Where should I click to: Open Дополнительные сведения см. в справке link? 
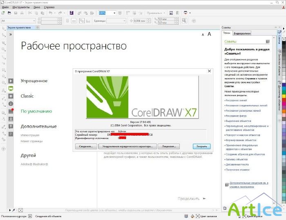coord(249,185)
